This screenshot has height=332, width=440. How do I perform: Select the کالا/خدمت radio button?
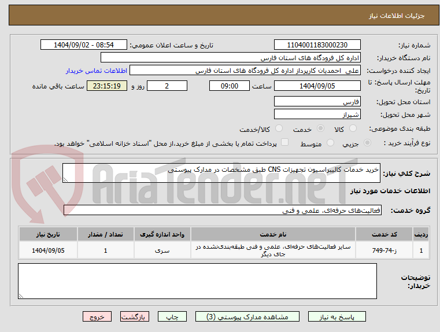point(279,128)
